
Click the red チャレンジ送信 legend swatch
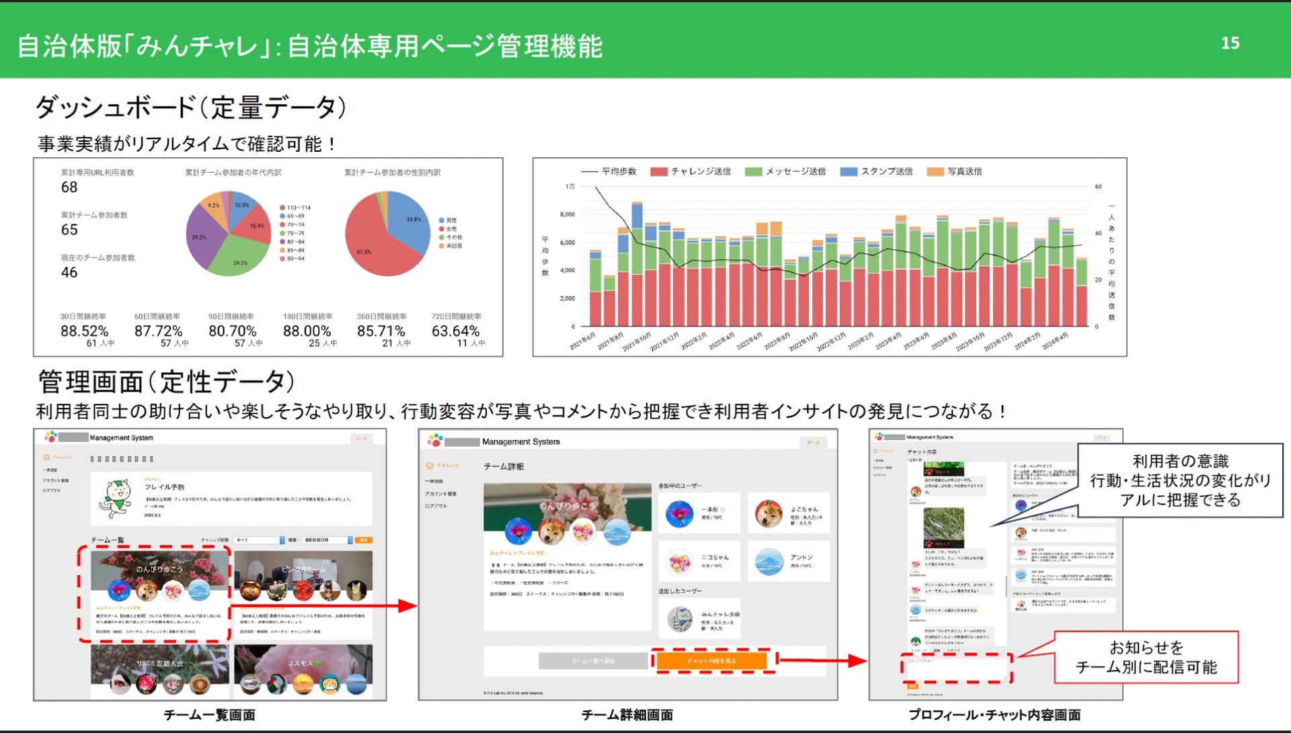pos(658,172)
